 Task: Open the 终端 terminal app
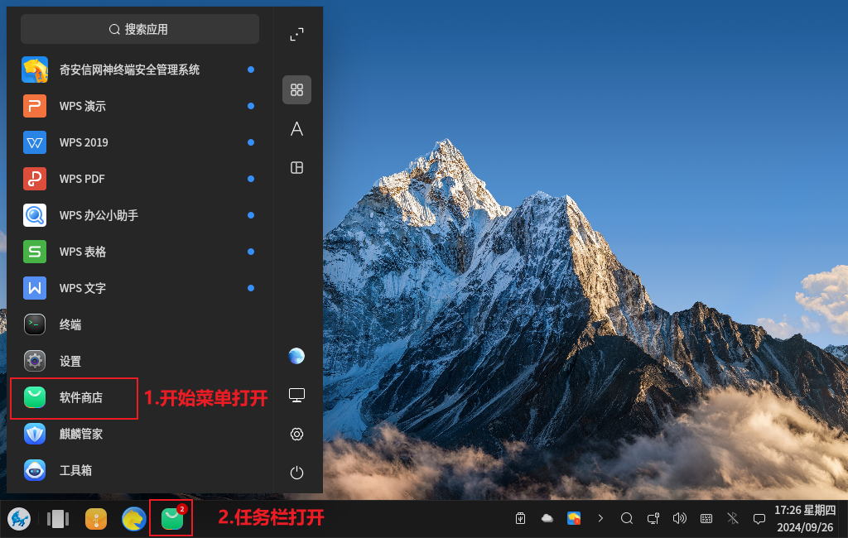(x=70, y=325)
